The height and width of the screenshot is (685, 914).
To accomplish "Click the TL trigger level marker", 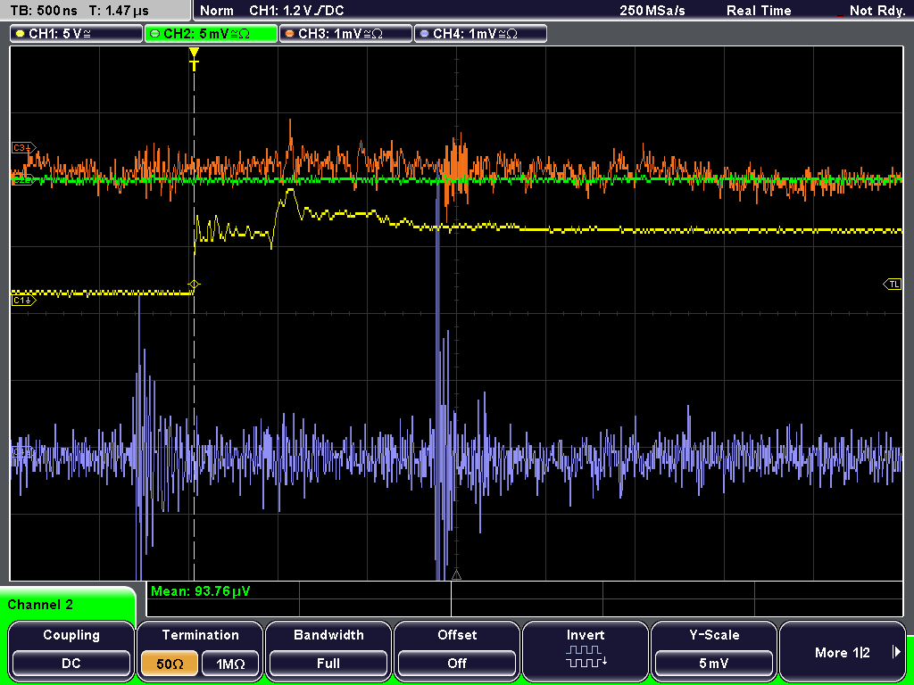I will 893,285.
